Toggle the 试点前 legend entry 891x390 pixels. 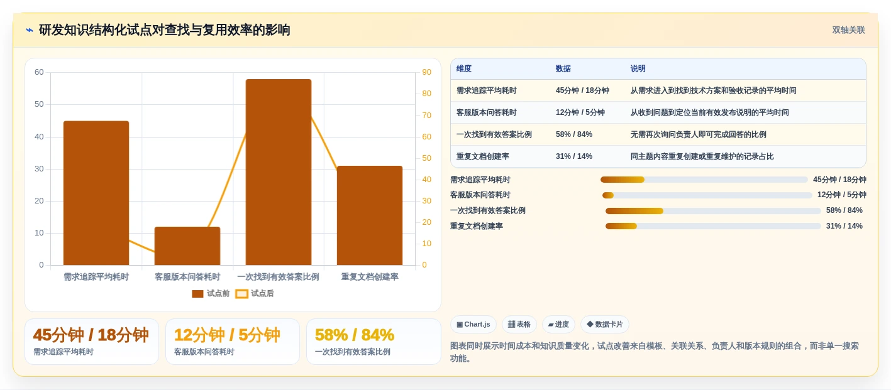[211, 293]
